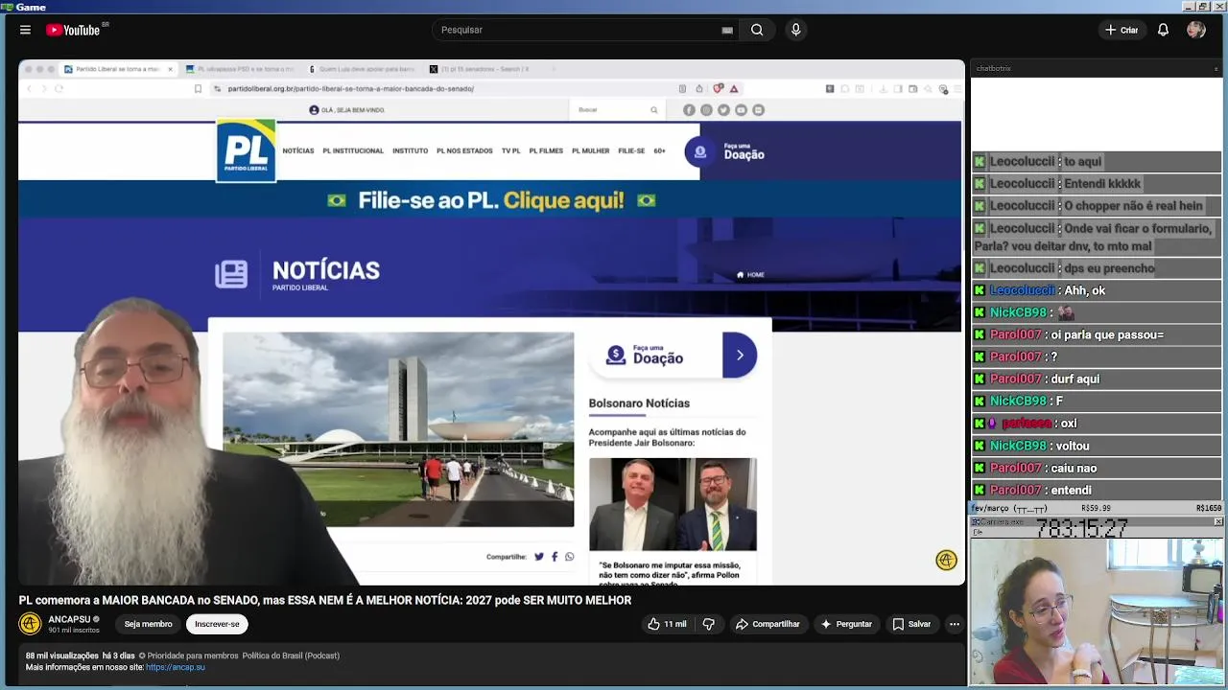The width and height of the screenshot is (1228, 690).
Task: Click ANCAP watermark icon in video corner
Action: click(946, 561)
